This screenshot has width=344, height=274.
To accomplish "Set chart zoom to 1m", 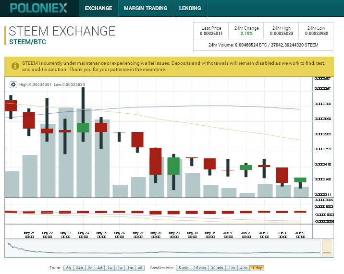I will coord(130,268).
